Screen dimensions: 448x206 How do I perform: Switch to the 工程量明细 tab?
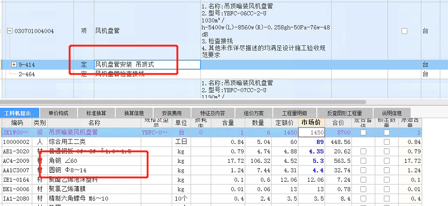pyautogui.click(x=295, y=113)
